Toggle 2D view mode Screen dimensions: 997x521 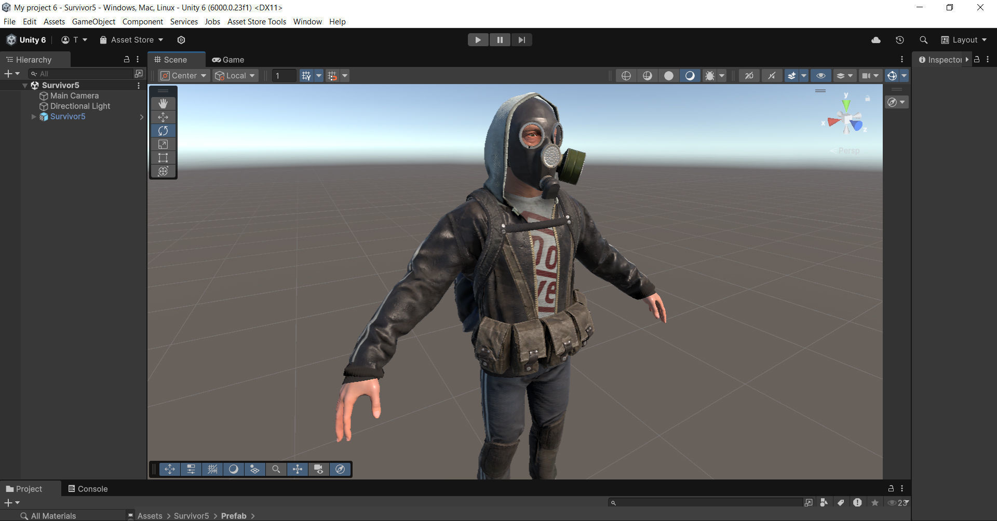749,76
